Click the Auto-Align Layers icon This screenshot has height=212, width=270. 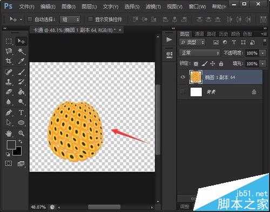click(263, 19)
